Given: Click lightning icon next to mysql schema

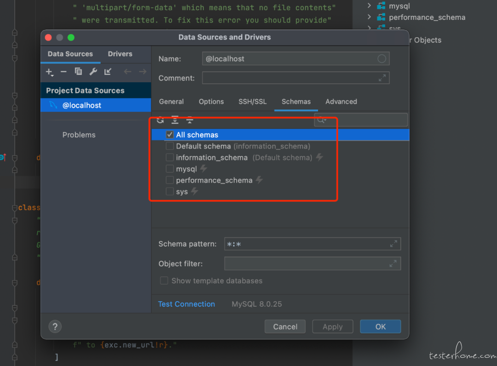Looking at the screenshot, I should point(203,168).
